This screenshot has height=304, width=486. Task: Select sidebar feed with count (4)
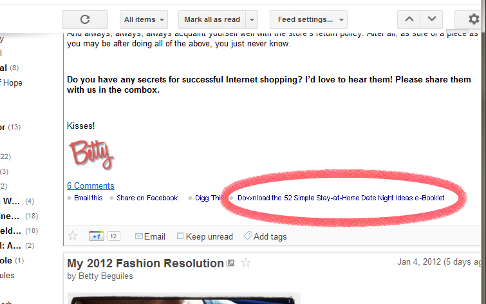coord(17,202)
